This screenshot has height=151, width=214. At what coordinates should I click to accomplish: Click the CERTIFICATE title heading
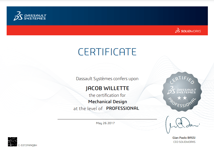click(x=107, y=52)
